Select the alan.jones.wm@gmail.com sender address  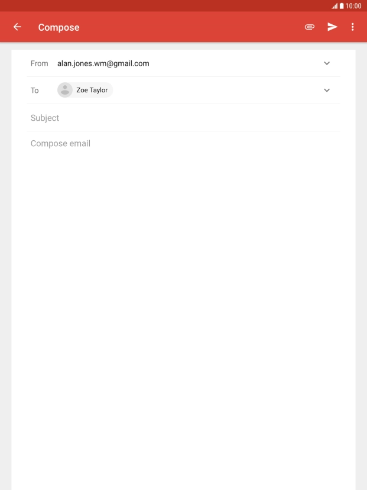tap(103, 63)
